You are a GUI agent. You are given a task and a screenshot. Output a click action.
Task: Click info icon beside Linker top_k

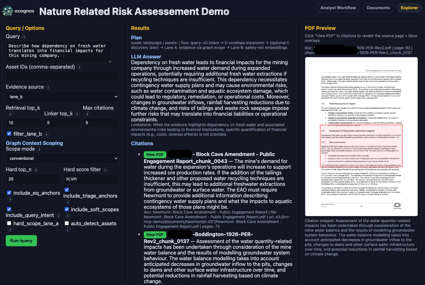point(77,114)
